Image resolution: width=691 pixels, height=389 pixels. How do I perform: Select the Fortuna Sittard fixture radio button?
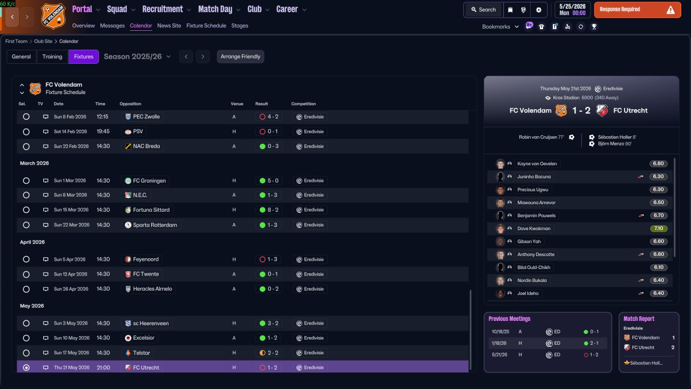click(26, 210)
